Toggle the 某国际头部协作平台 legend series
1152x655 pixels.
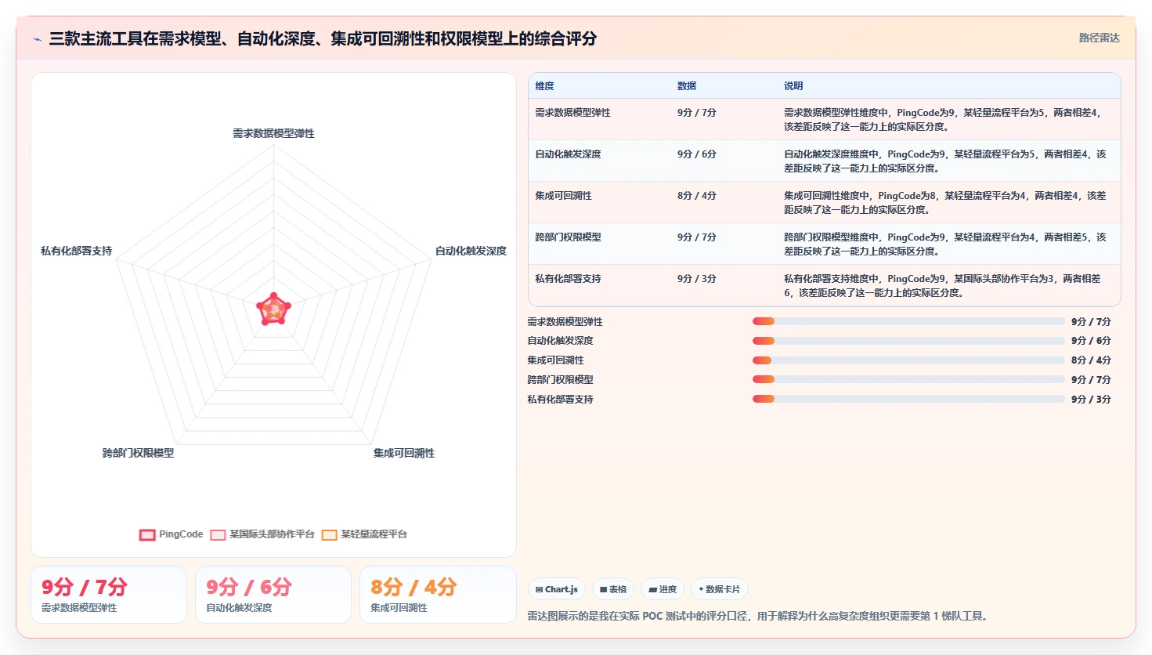pyautogui.click(x=262, y=534)
